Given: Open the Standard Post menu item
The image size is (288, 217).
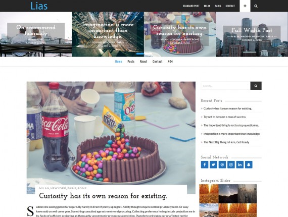Looking at the screenshot, I should coord(191,6).
